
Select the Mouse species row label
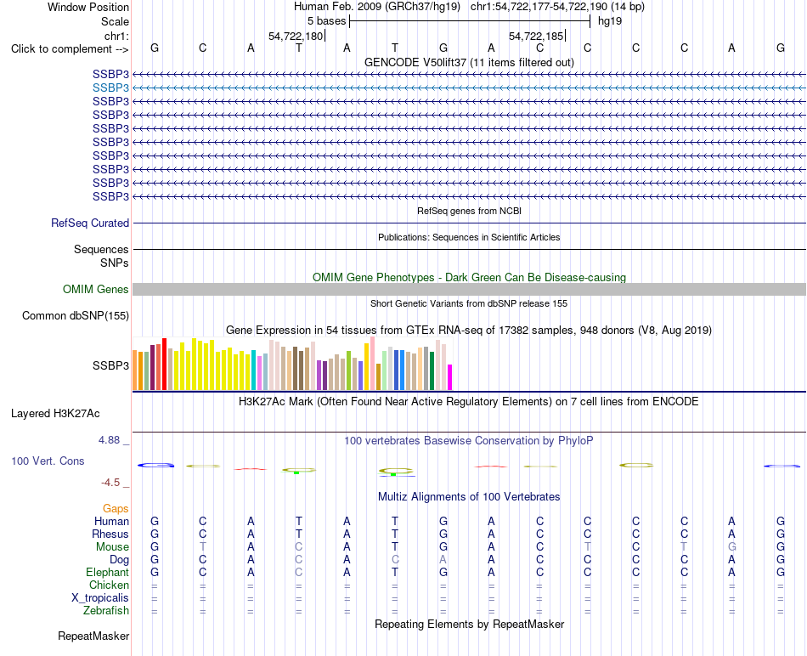click(112, 547)
